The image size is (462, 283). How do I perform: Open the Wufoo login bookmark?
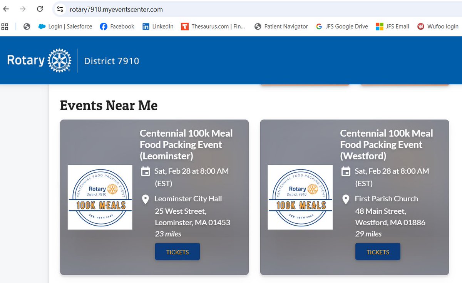click(438, 26)
